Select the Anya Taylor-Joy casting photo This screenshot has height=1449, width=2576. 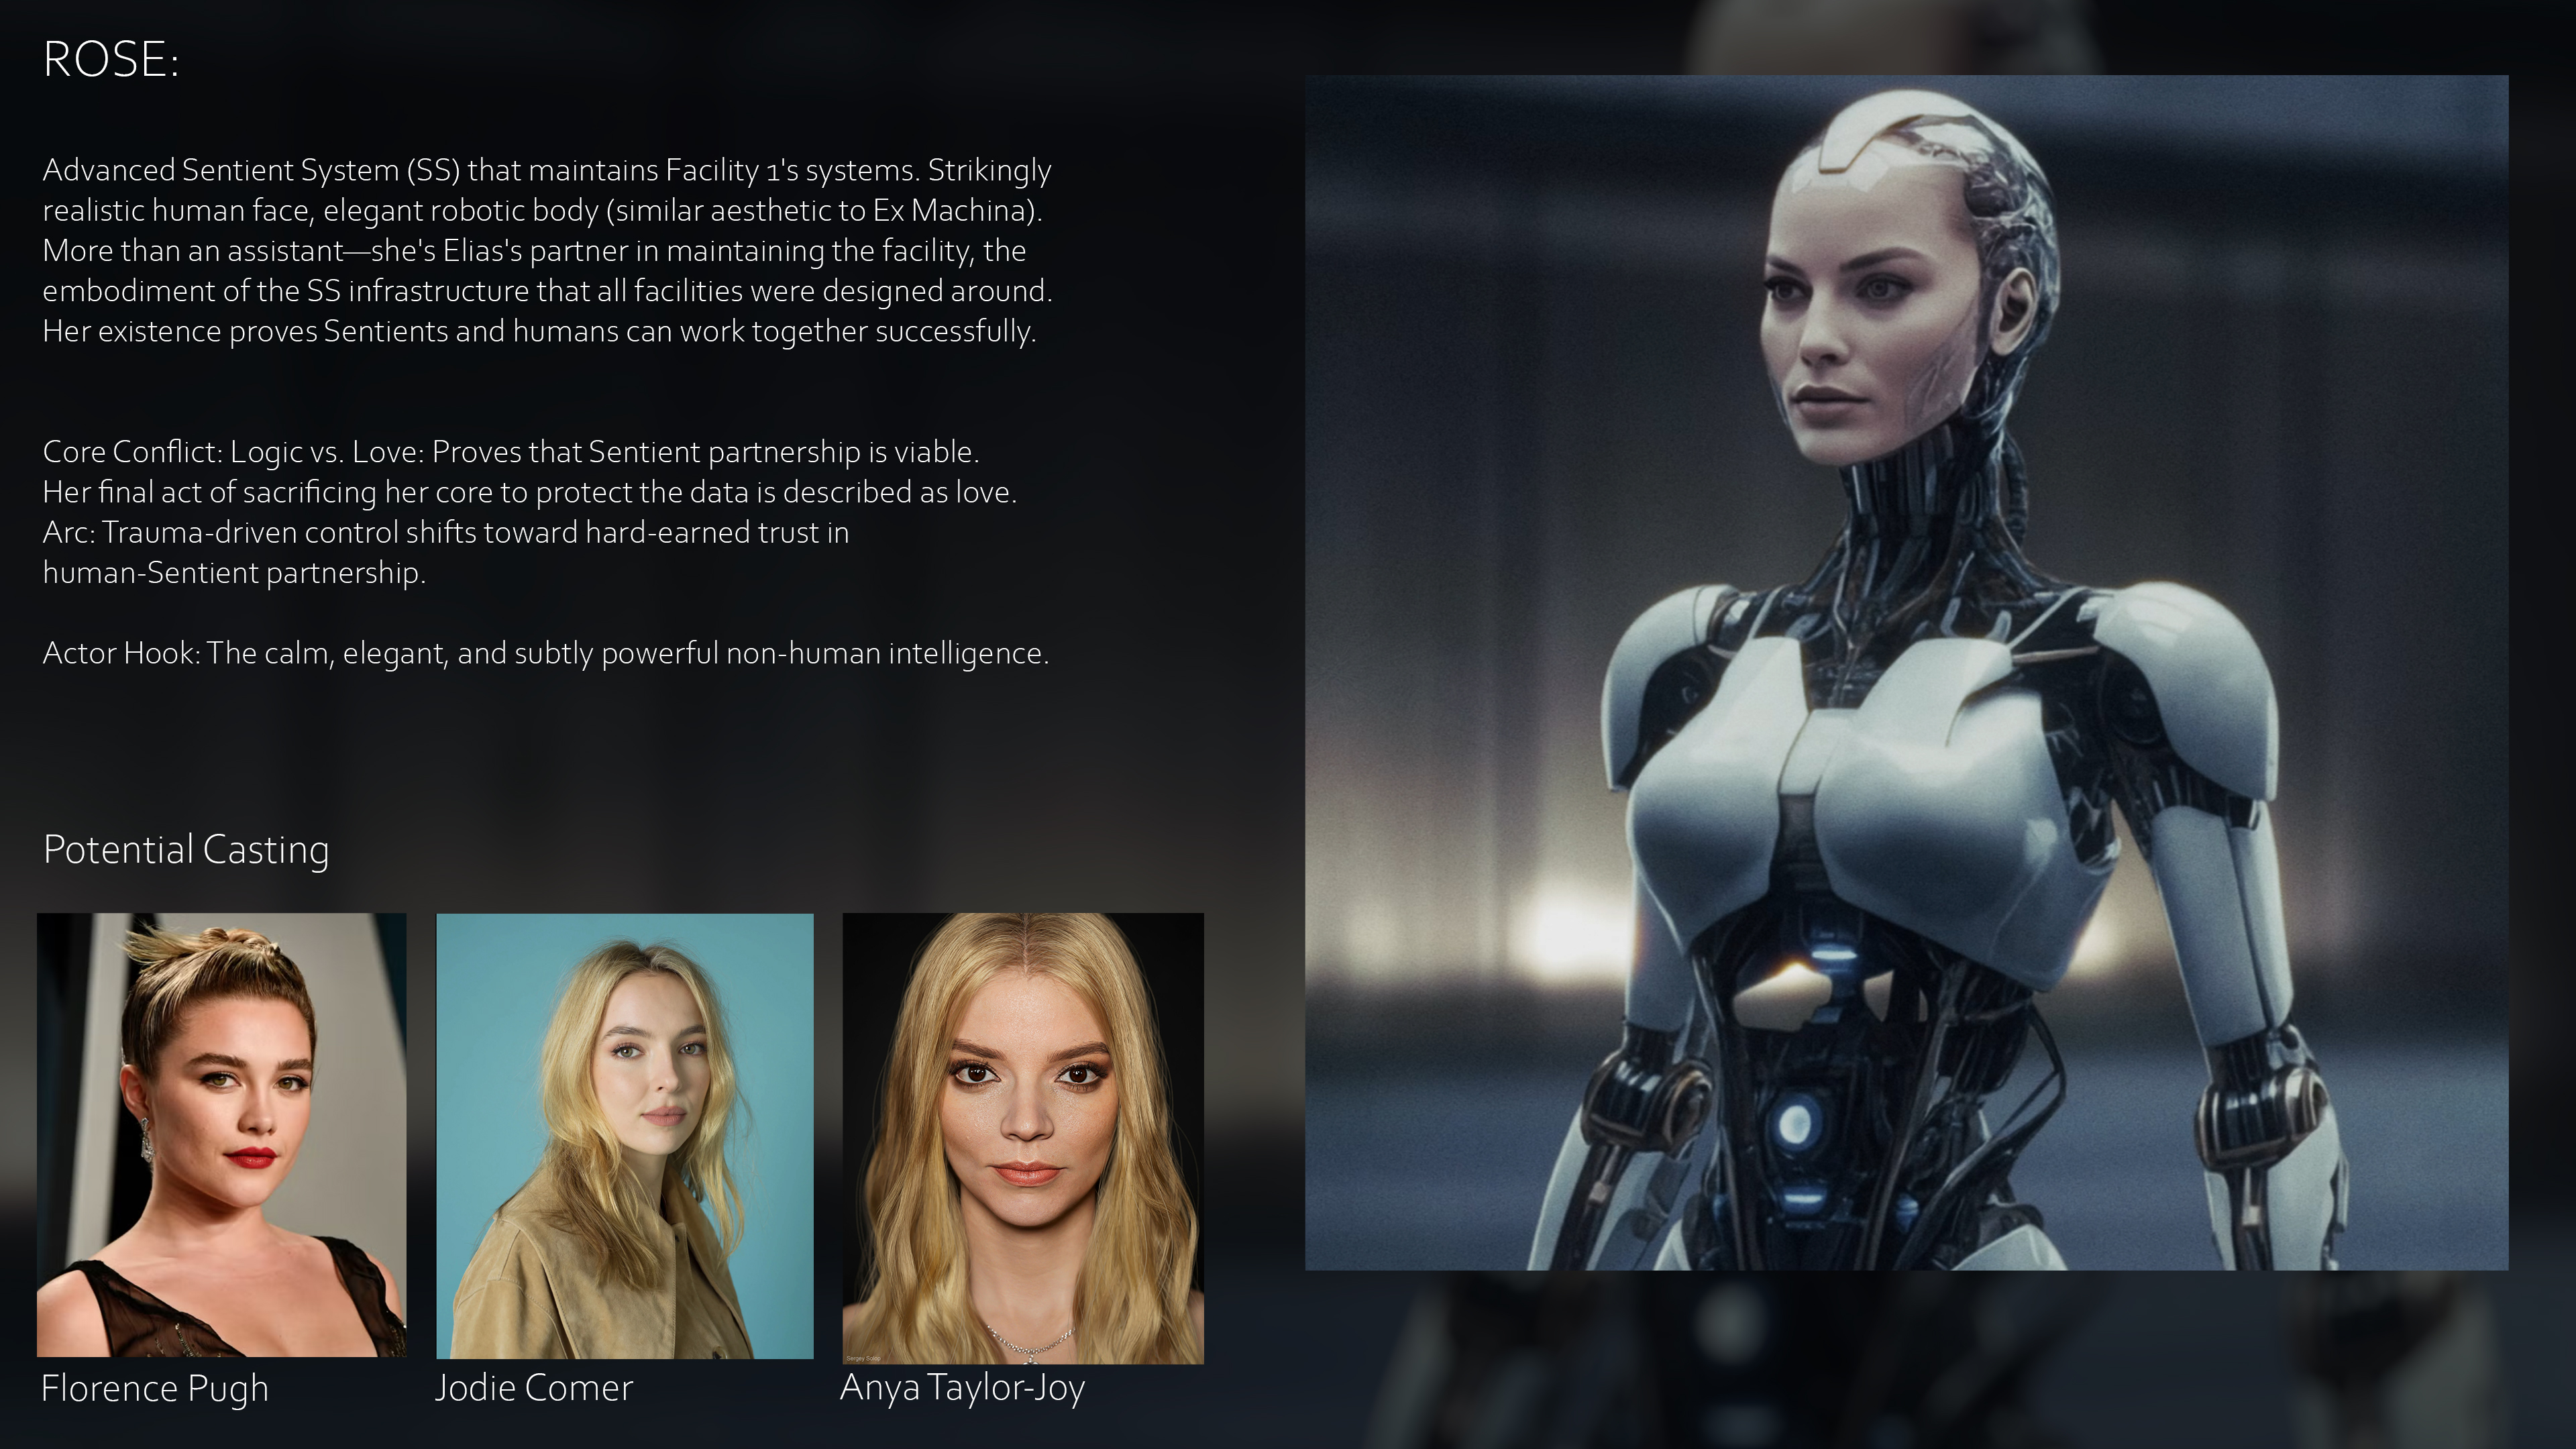[x=1023, y=1138]
